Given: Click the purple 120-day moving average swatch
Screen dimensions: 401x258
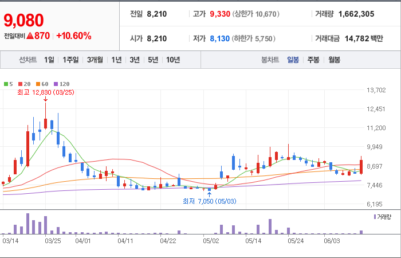Looking at the screenshot, I should (56, 84).
